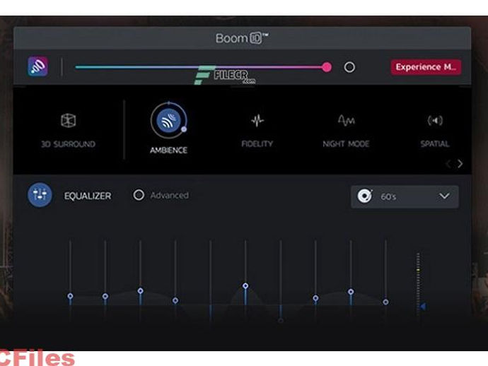488x366 pixels.
Task: Click the third equalizer band handle
Action: click(x=140, y=291)
